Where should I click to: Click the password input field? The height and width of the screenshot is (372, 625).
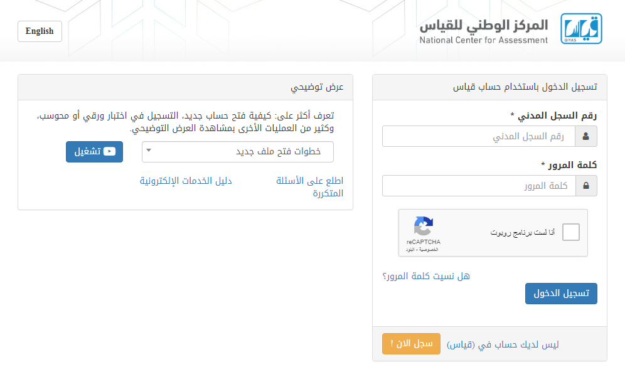tap(479, 186)
